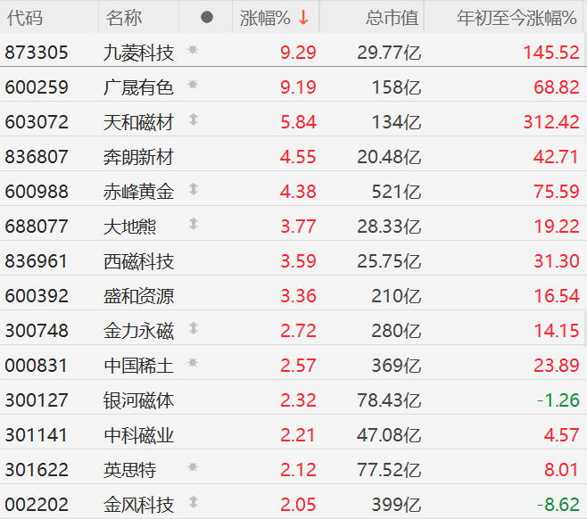
Task: Click the up-down arrow icon beside 金风科技
Action: point(194,502)
